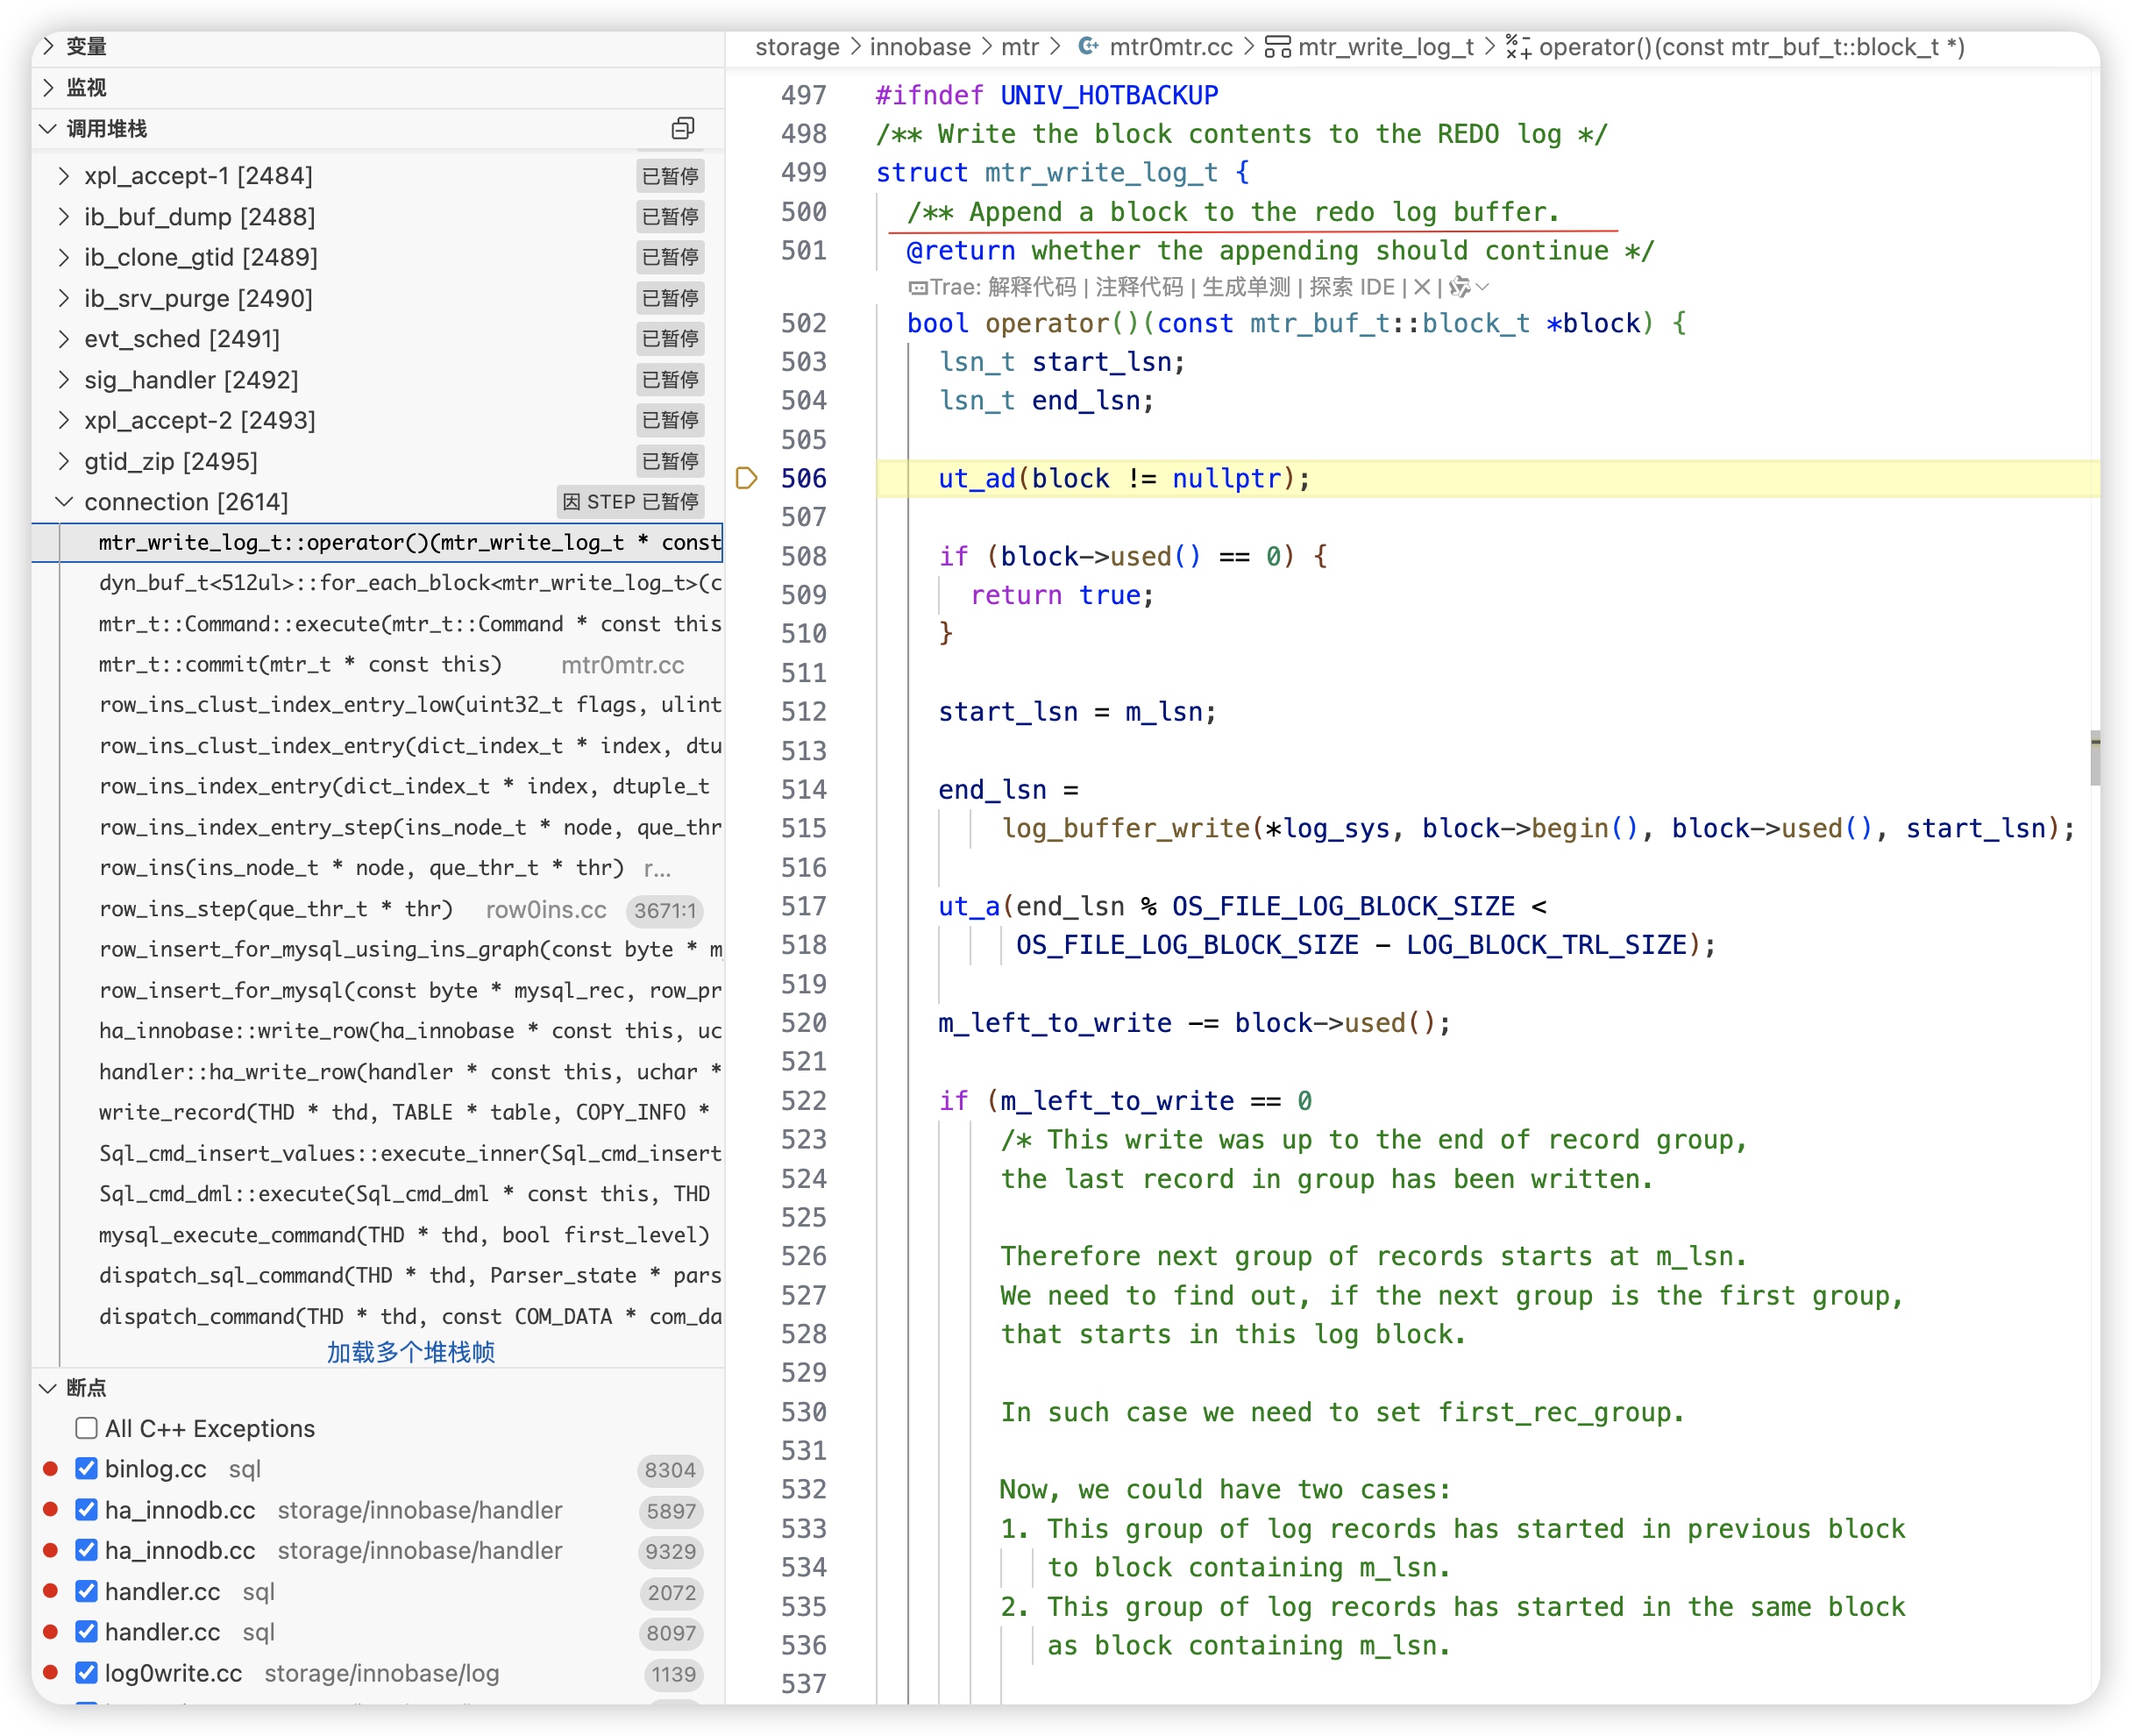This screenshot has width=2132, height=1736.
Task: Click the Trae robot icon in code lens
Action: click(x=917, y=288)
